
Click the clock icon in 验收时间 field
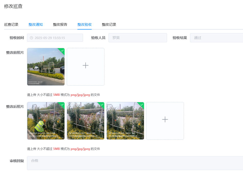[32, 38]
